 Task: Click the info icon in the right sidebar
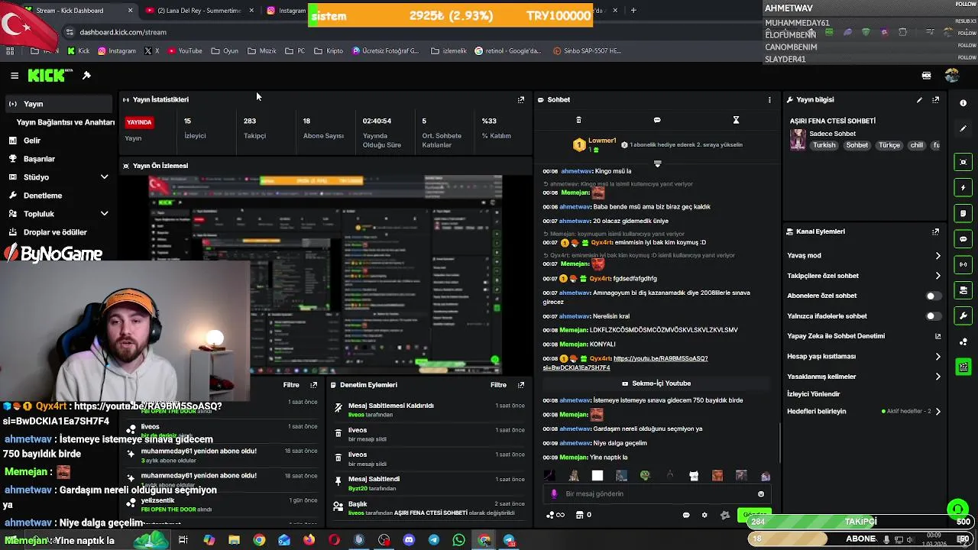(963, 103)
